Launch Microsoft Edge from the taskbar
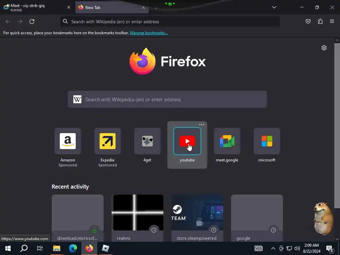 [73, 248]
